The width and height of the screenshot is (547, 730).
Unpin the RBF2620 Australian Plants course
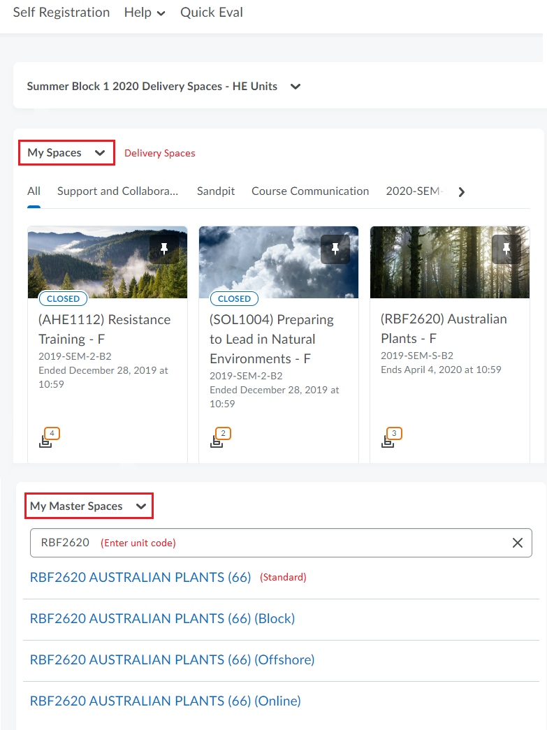point(506,249)
